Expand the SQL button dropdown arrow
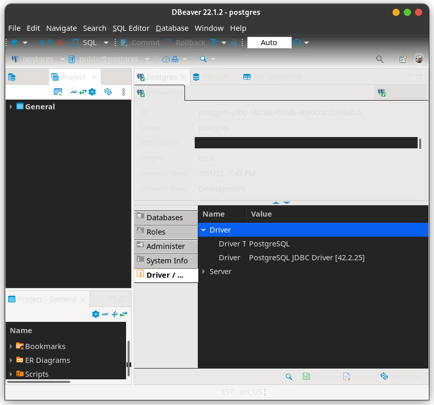 [106, 43]
